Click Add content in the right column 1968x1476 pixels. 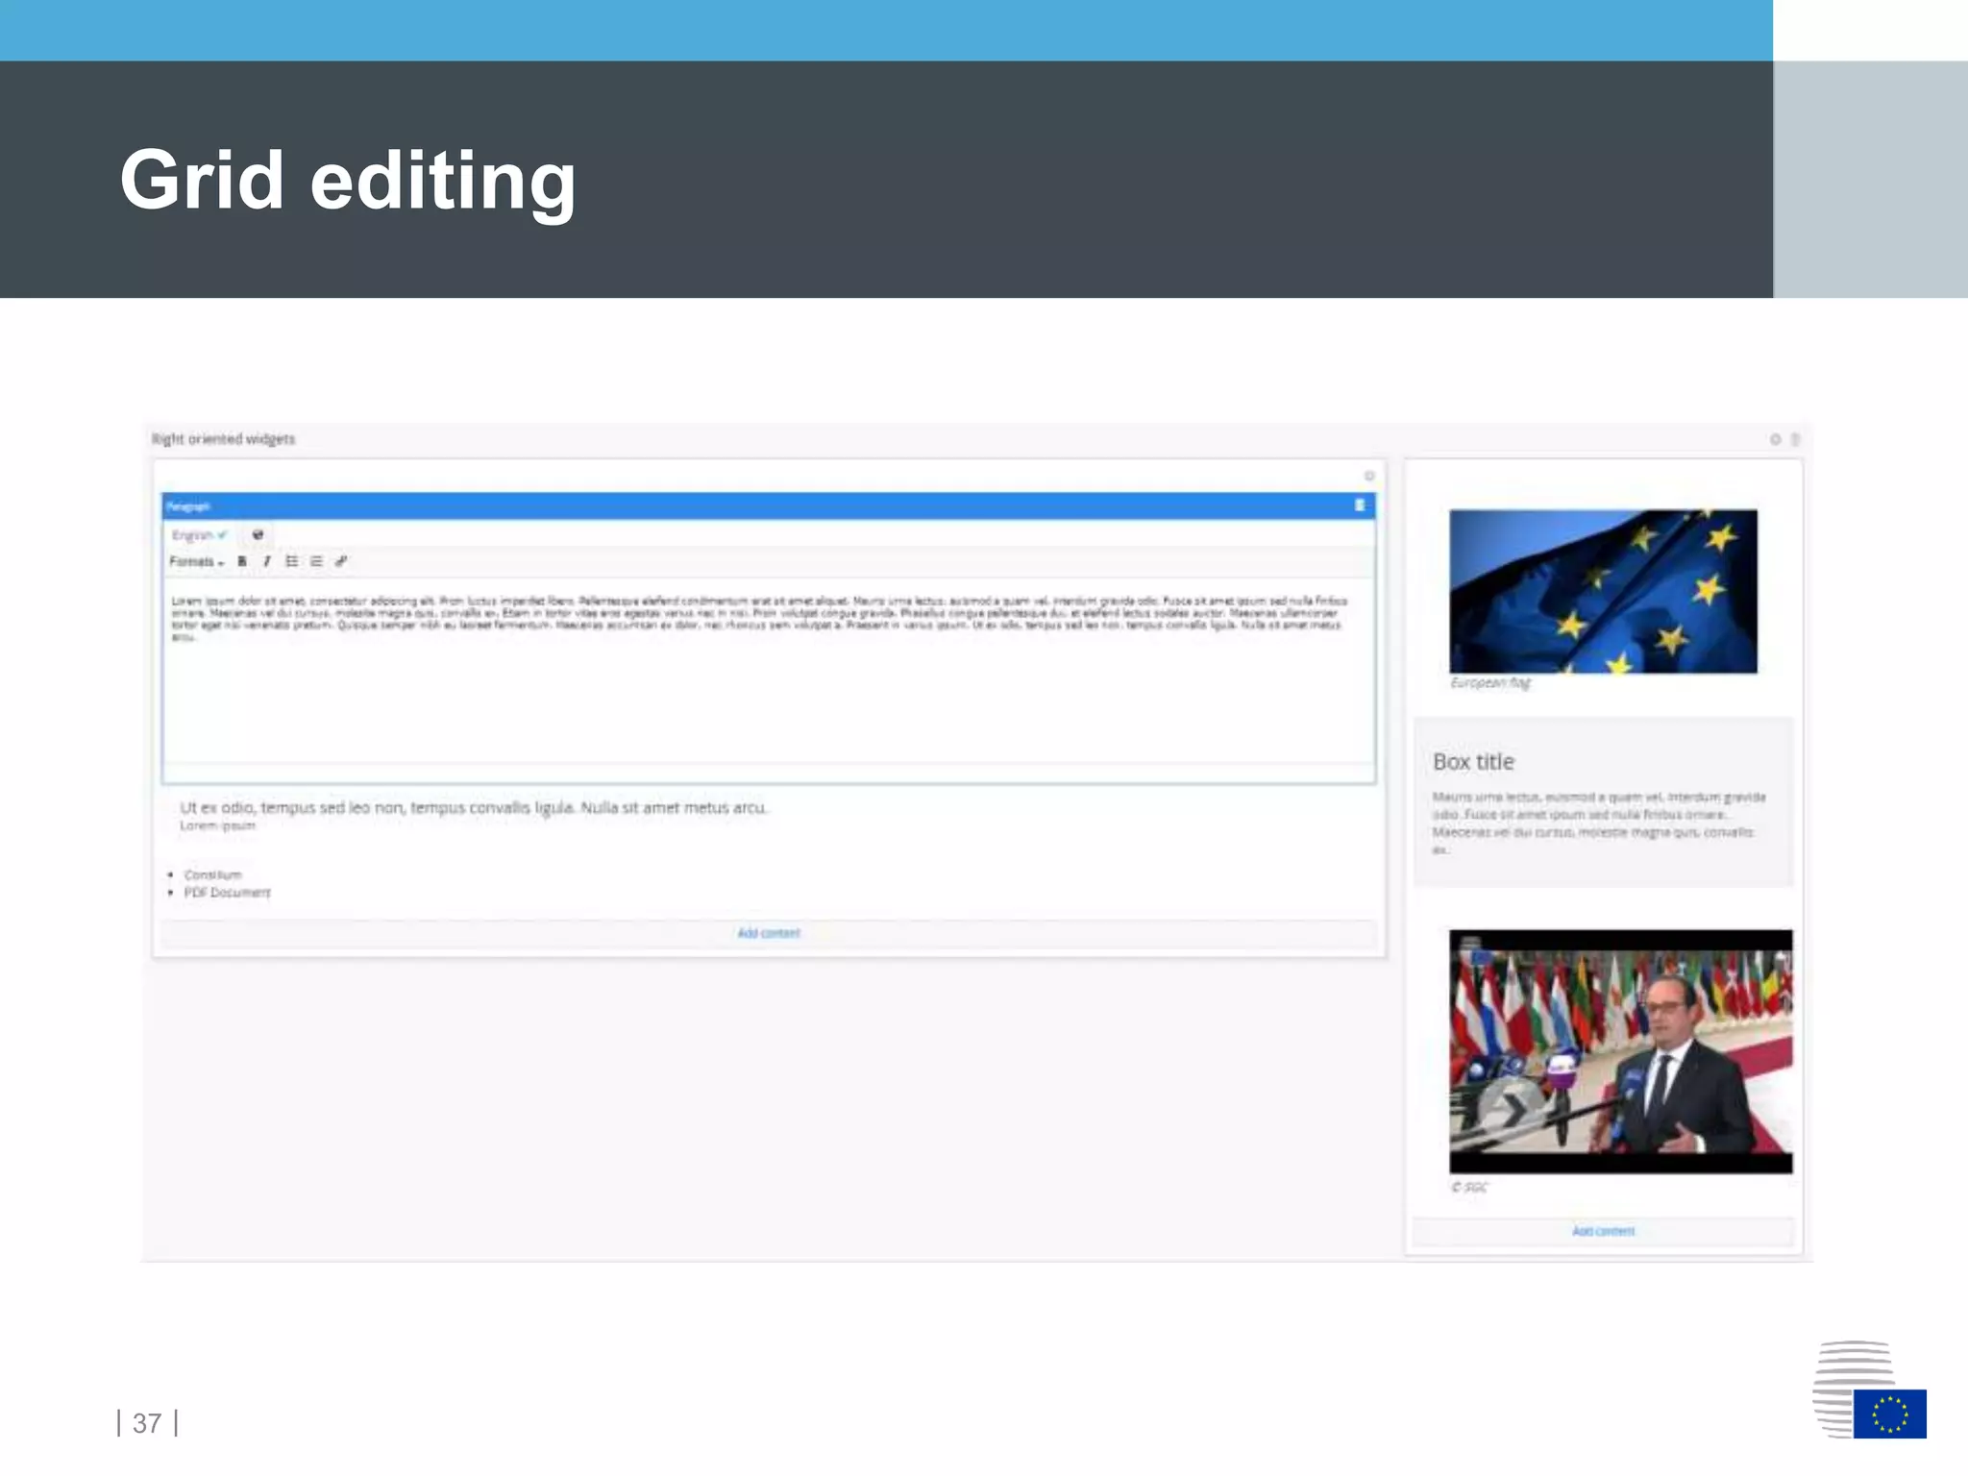tap(1603, 1231)
